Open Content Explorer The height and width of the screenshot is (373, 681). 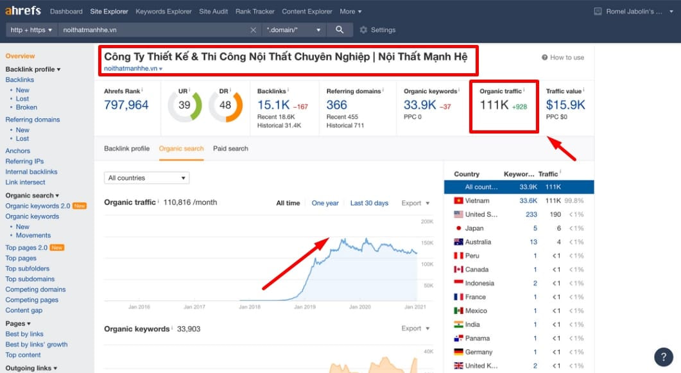tap(307, 12)
